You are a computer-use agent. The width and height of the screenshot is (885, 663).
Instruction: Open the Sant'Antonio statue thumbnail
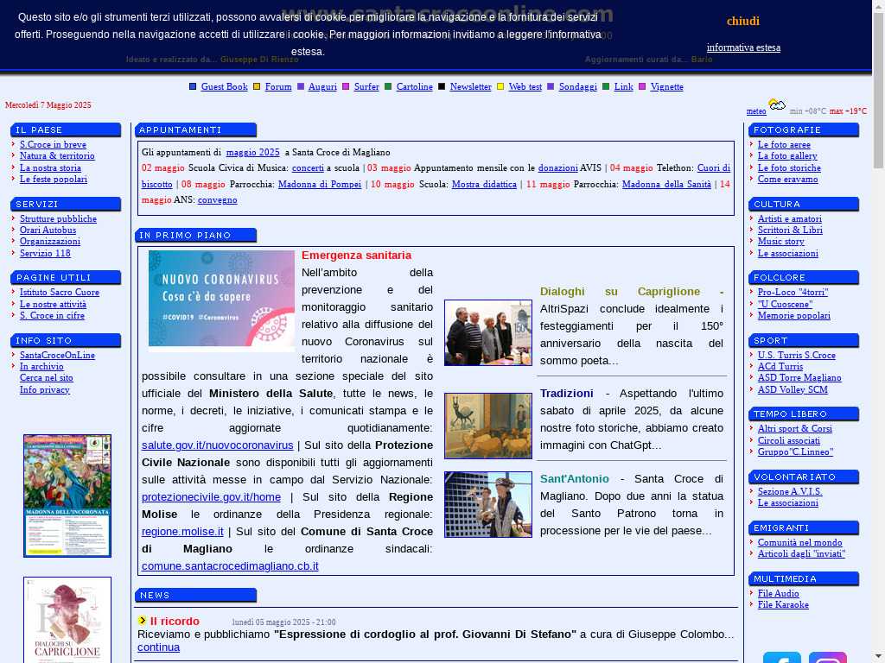(x=488, y=504)
